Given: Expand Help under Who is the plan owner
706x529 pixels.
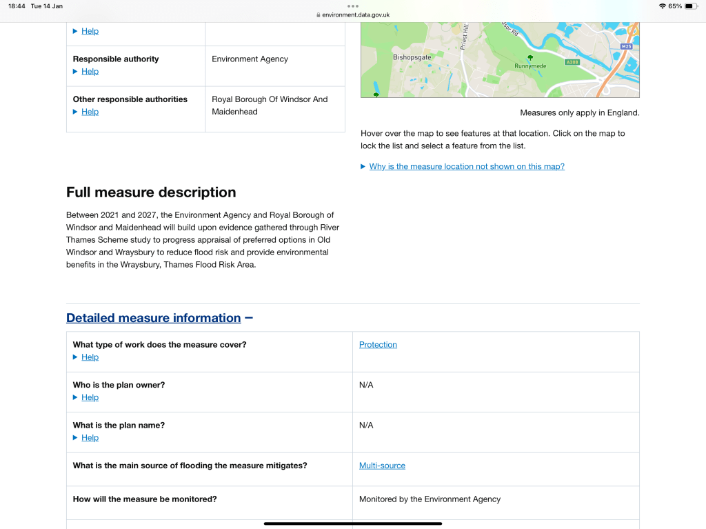Looking at the screenshot, I should pos(90,397).
